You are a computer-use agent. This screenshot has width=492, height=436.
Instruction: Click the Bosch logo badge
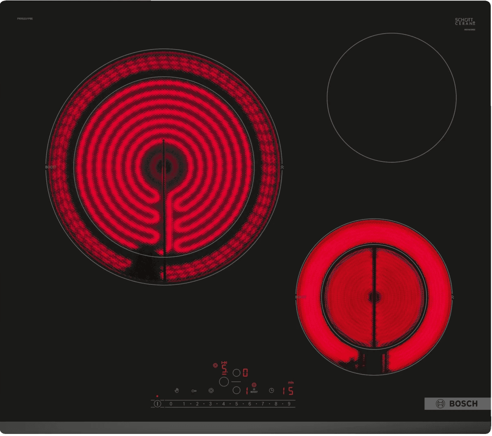click(x=457, y=404)
